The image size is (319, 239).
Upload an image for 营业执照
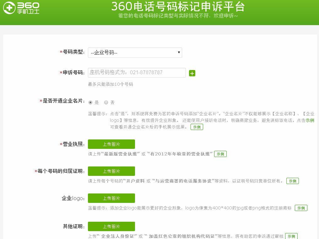[111, 144]
